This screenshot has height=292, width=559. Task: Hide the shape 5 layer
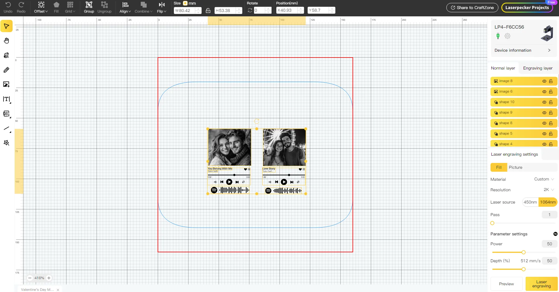click(x=544, y=134)
